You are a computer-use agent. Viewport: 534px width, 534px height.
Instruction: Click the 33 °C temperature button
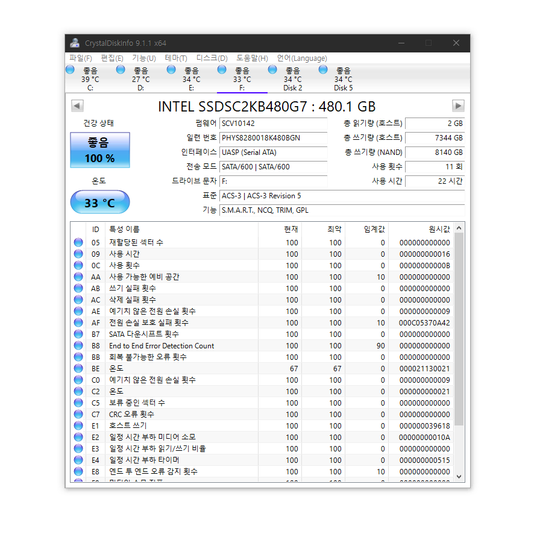[100, 203]
